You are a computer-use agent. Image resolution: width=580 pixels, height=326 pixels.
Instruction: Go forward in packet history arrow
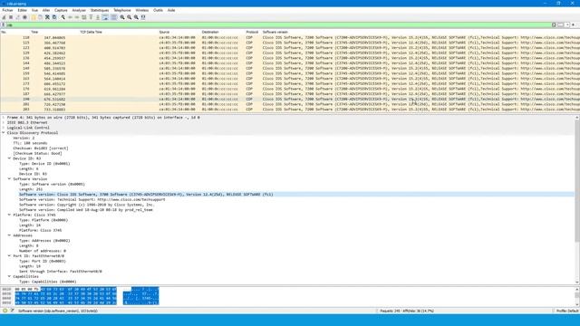coord(77,17)
